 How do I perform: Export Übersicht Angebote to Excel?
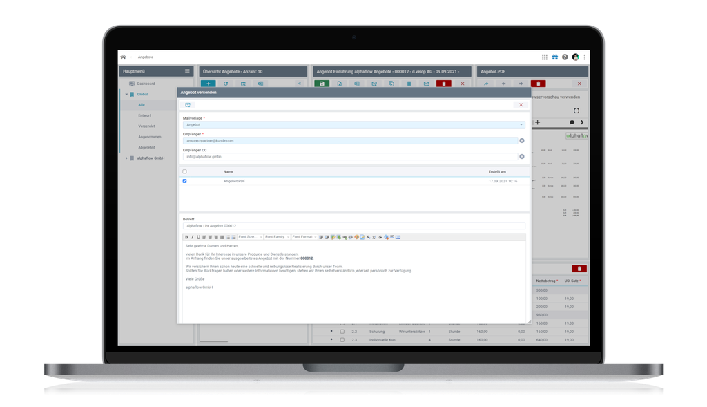pyautogui.click(x=260, y=84)
